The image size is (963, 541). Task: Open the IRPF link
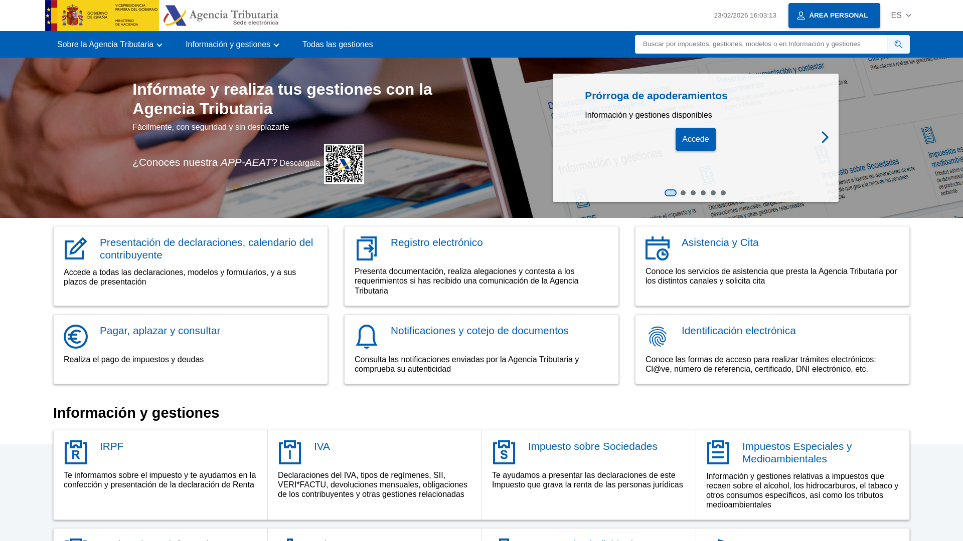pyautogui.click(x=111, y=446)
